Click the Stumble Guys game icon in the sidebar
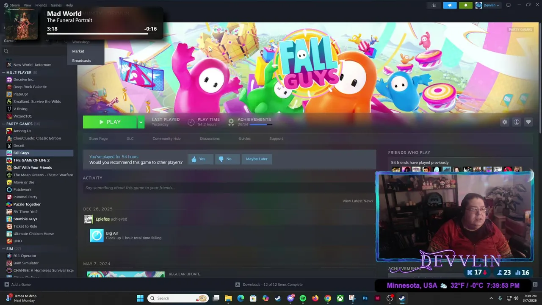The width and height of the screenshot is (542, 305). coord(9,219)
